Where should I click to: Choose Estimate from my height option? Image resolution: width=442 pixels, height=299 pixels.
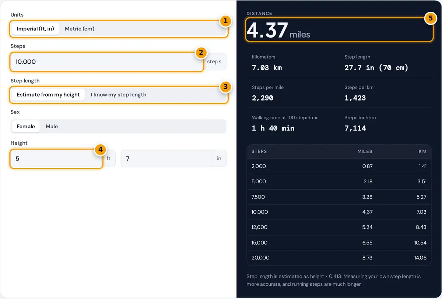click(x=48, y=95)
